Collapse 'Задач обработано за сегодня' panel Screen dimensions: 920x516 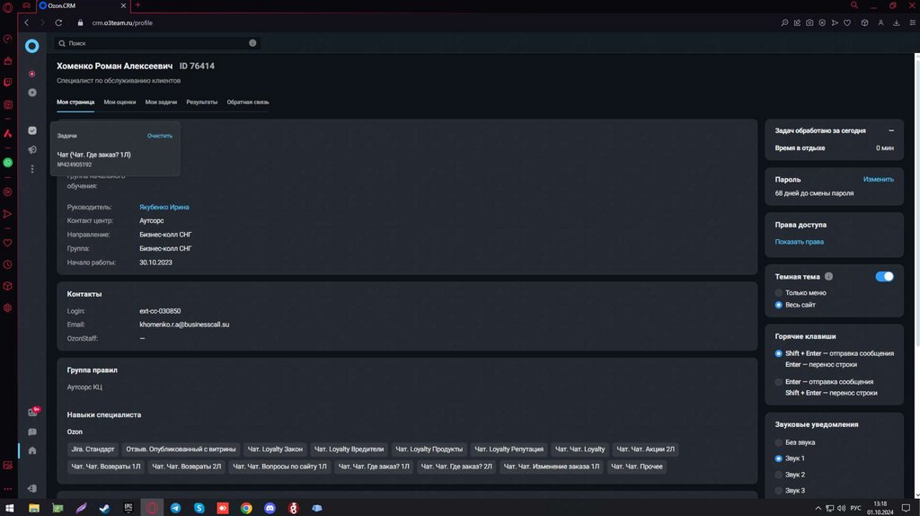tap(891, 130)
